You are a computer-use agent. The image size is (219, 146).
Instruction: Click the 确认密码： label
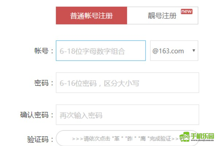pyautogui.click(x=37, y=115)
